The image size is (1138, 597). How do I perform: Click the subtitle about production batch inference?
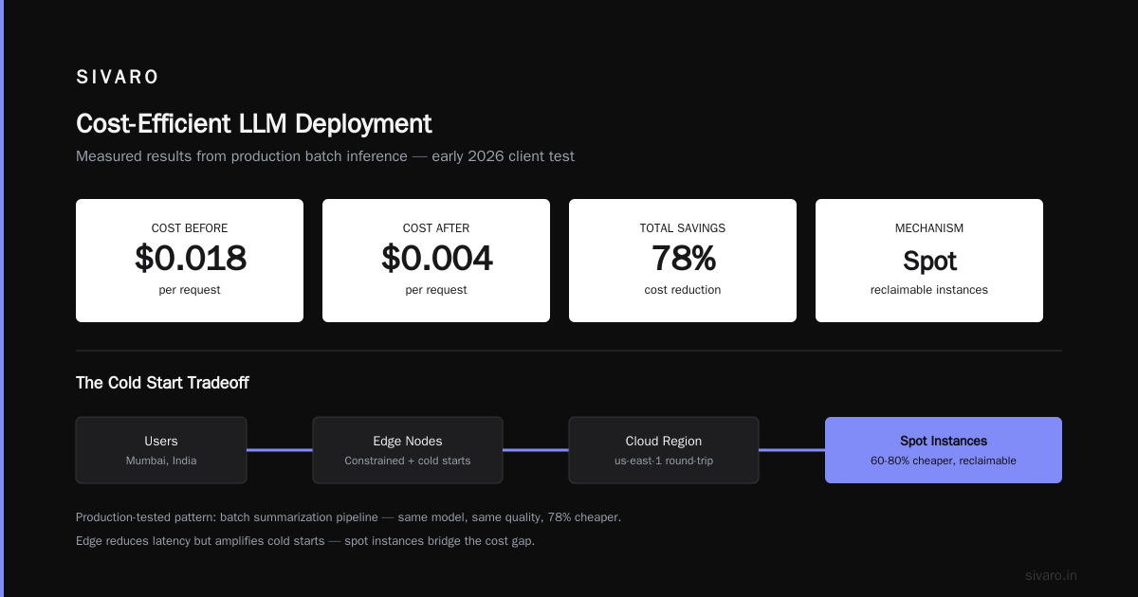point(325,156)
